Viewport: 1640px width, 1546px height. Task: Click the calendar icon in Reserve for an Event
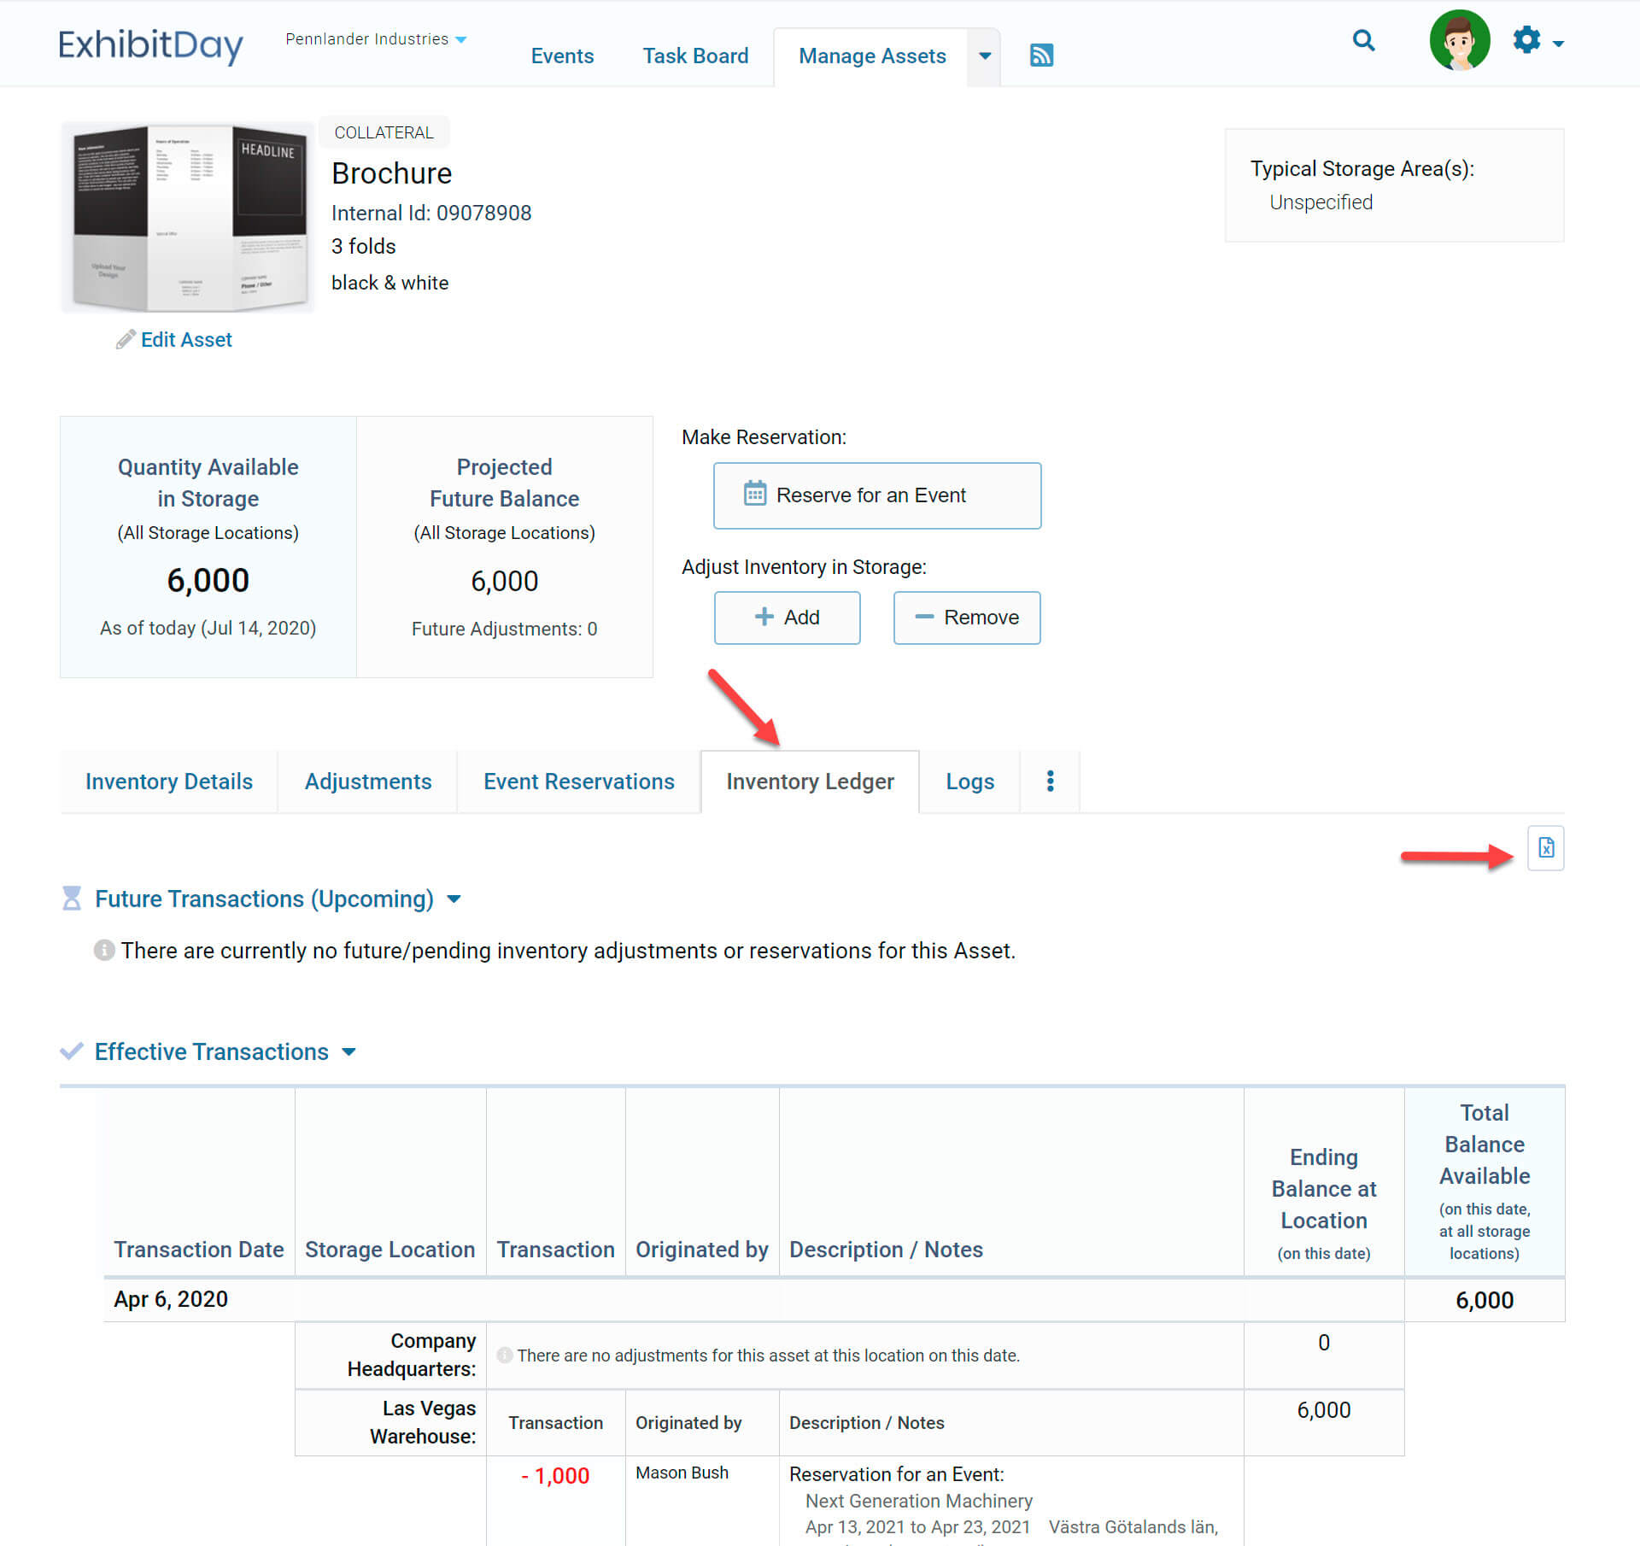point(756,495)
